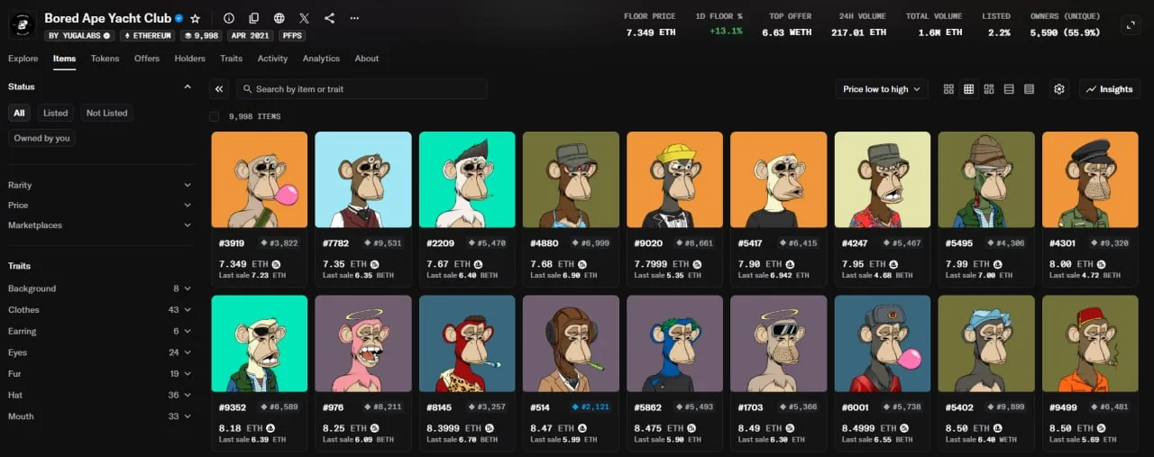This screenshot has width=1154, height=457.
Task: Collapse the filter sidebar with double-chevron button
Action: (219, 89)
